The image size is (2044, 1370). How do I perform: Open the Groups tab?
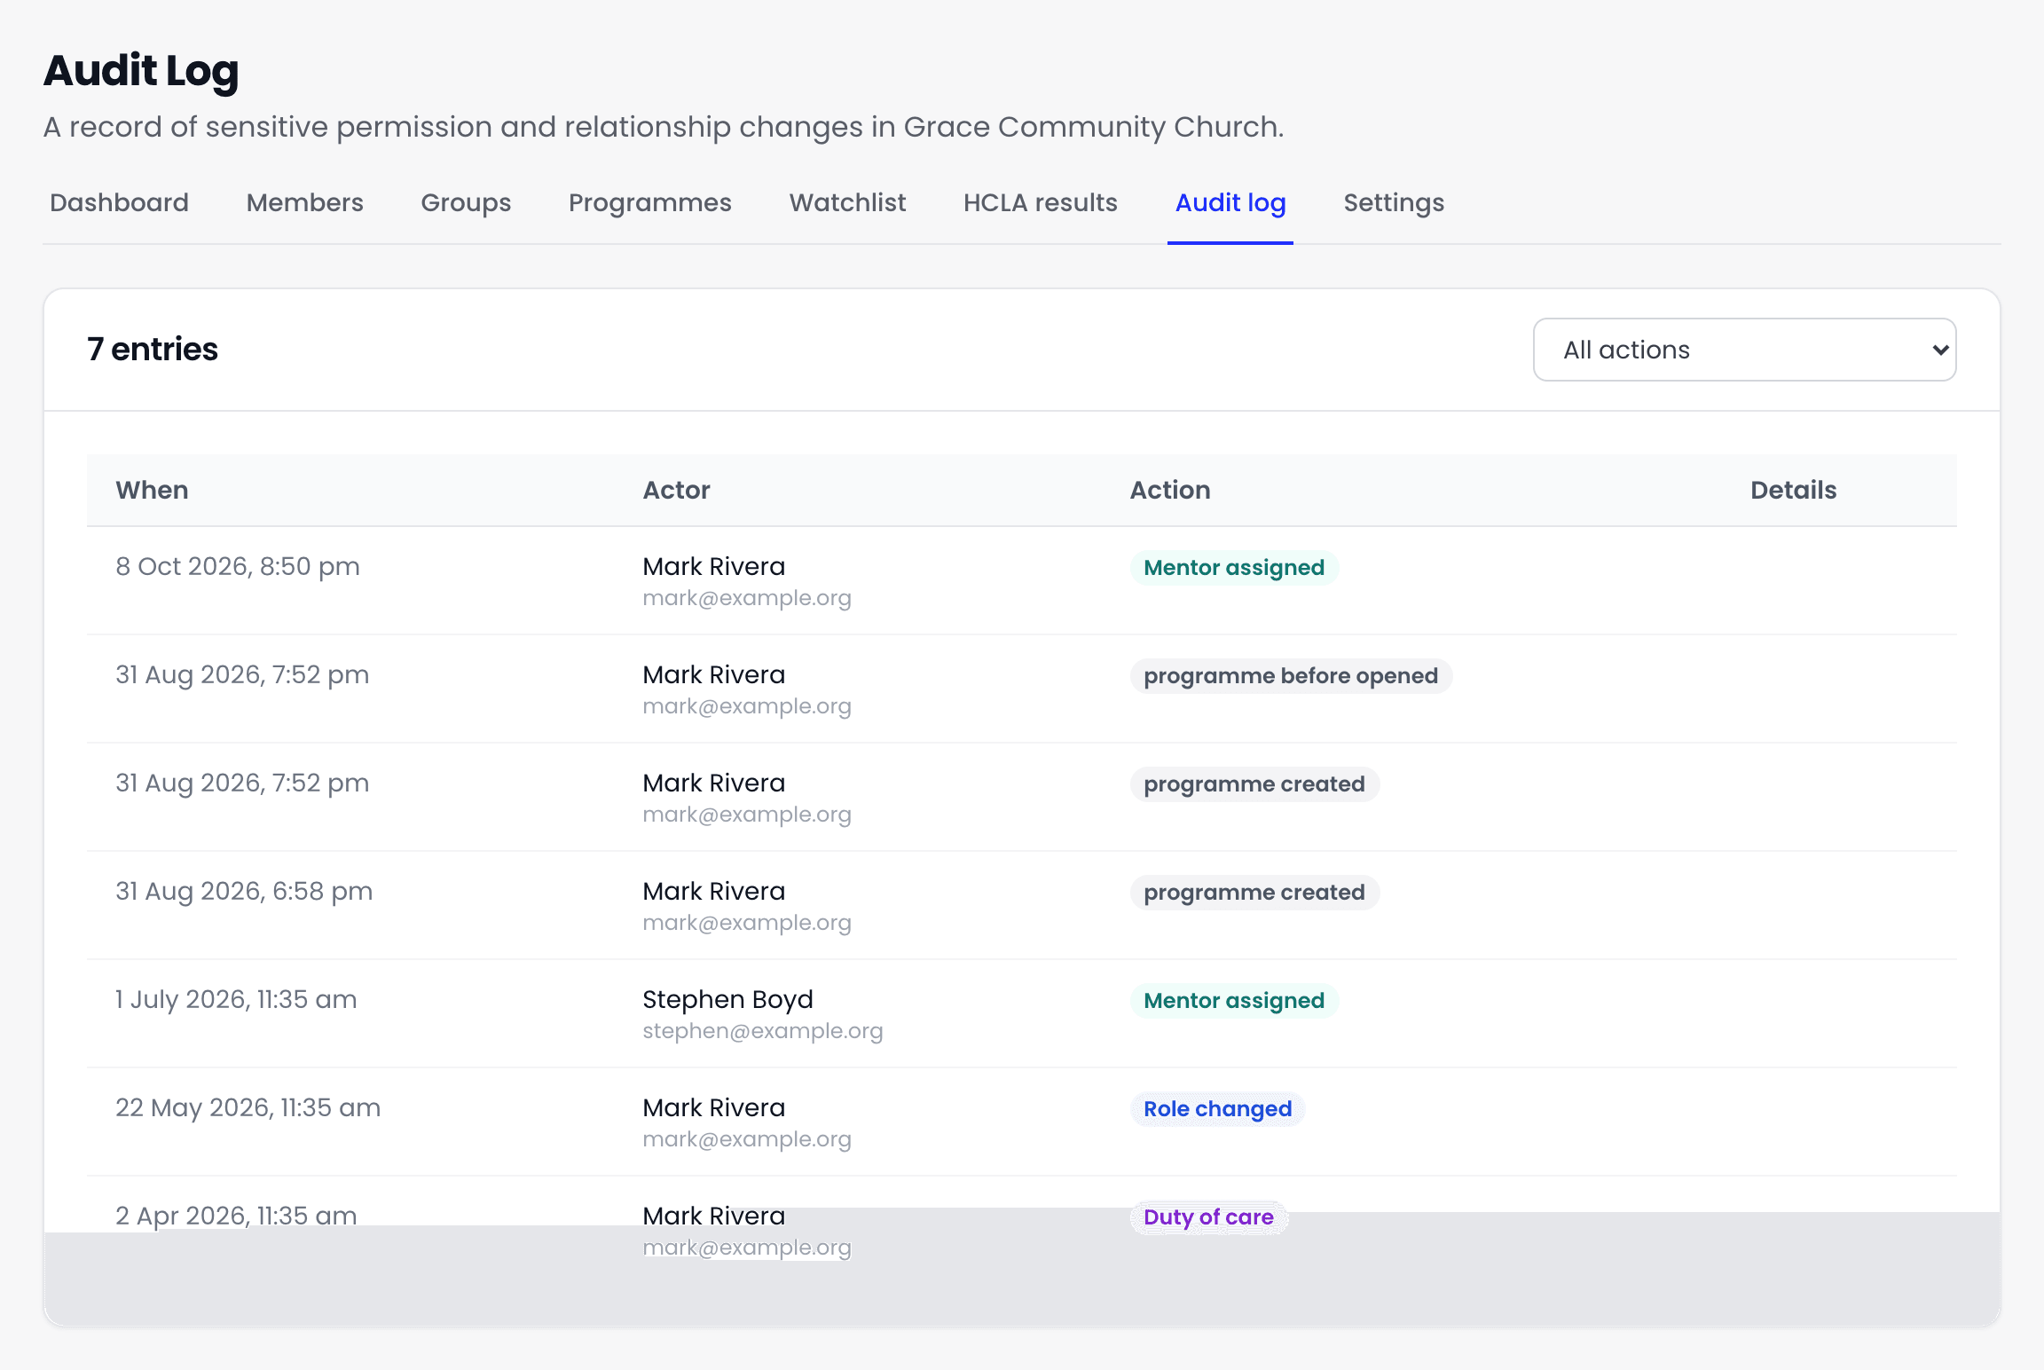(466, 203)
